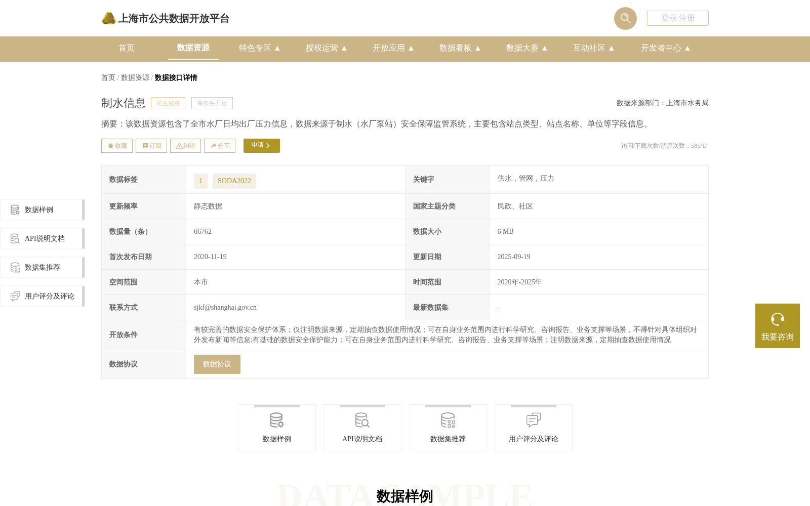
Task: Go to the 首页 nav tab
Action: pyautogui.click(x=127, y=48)
